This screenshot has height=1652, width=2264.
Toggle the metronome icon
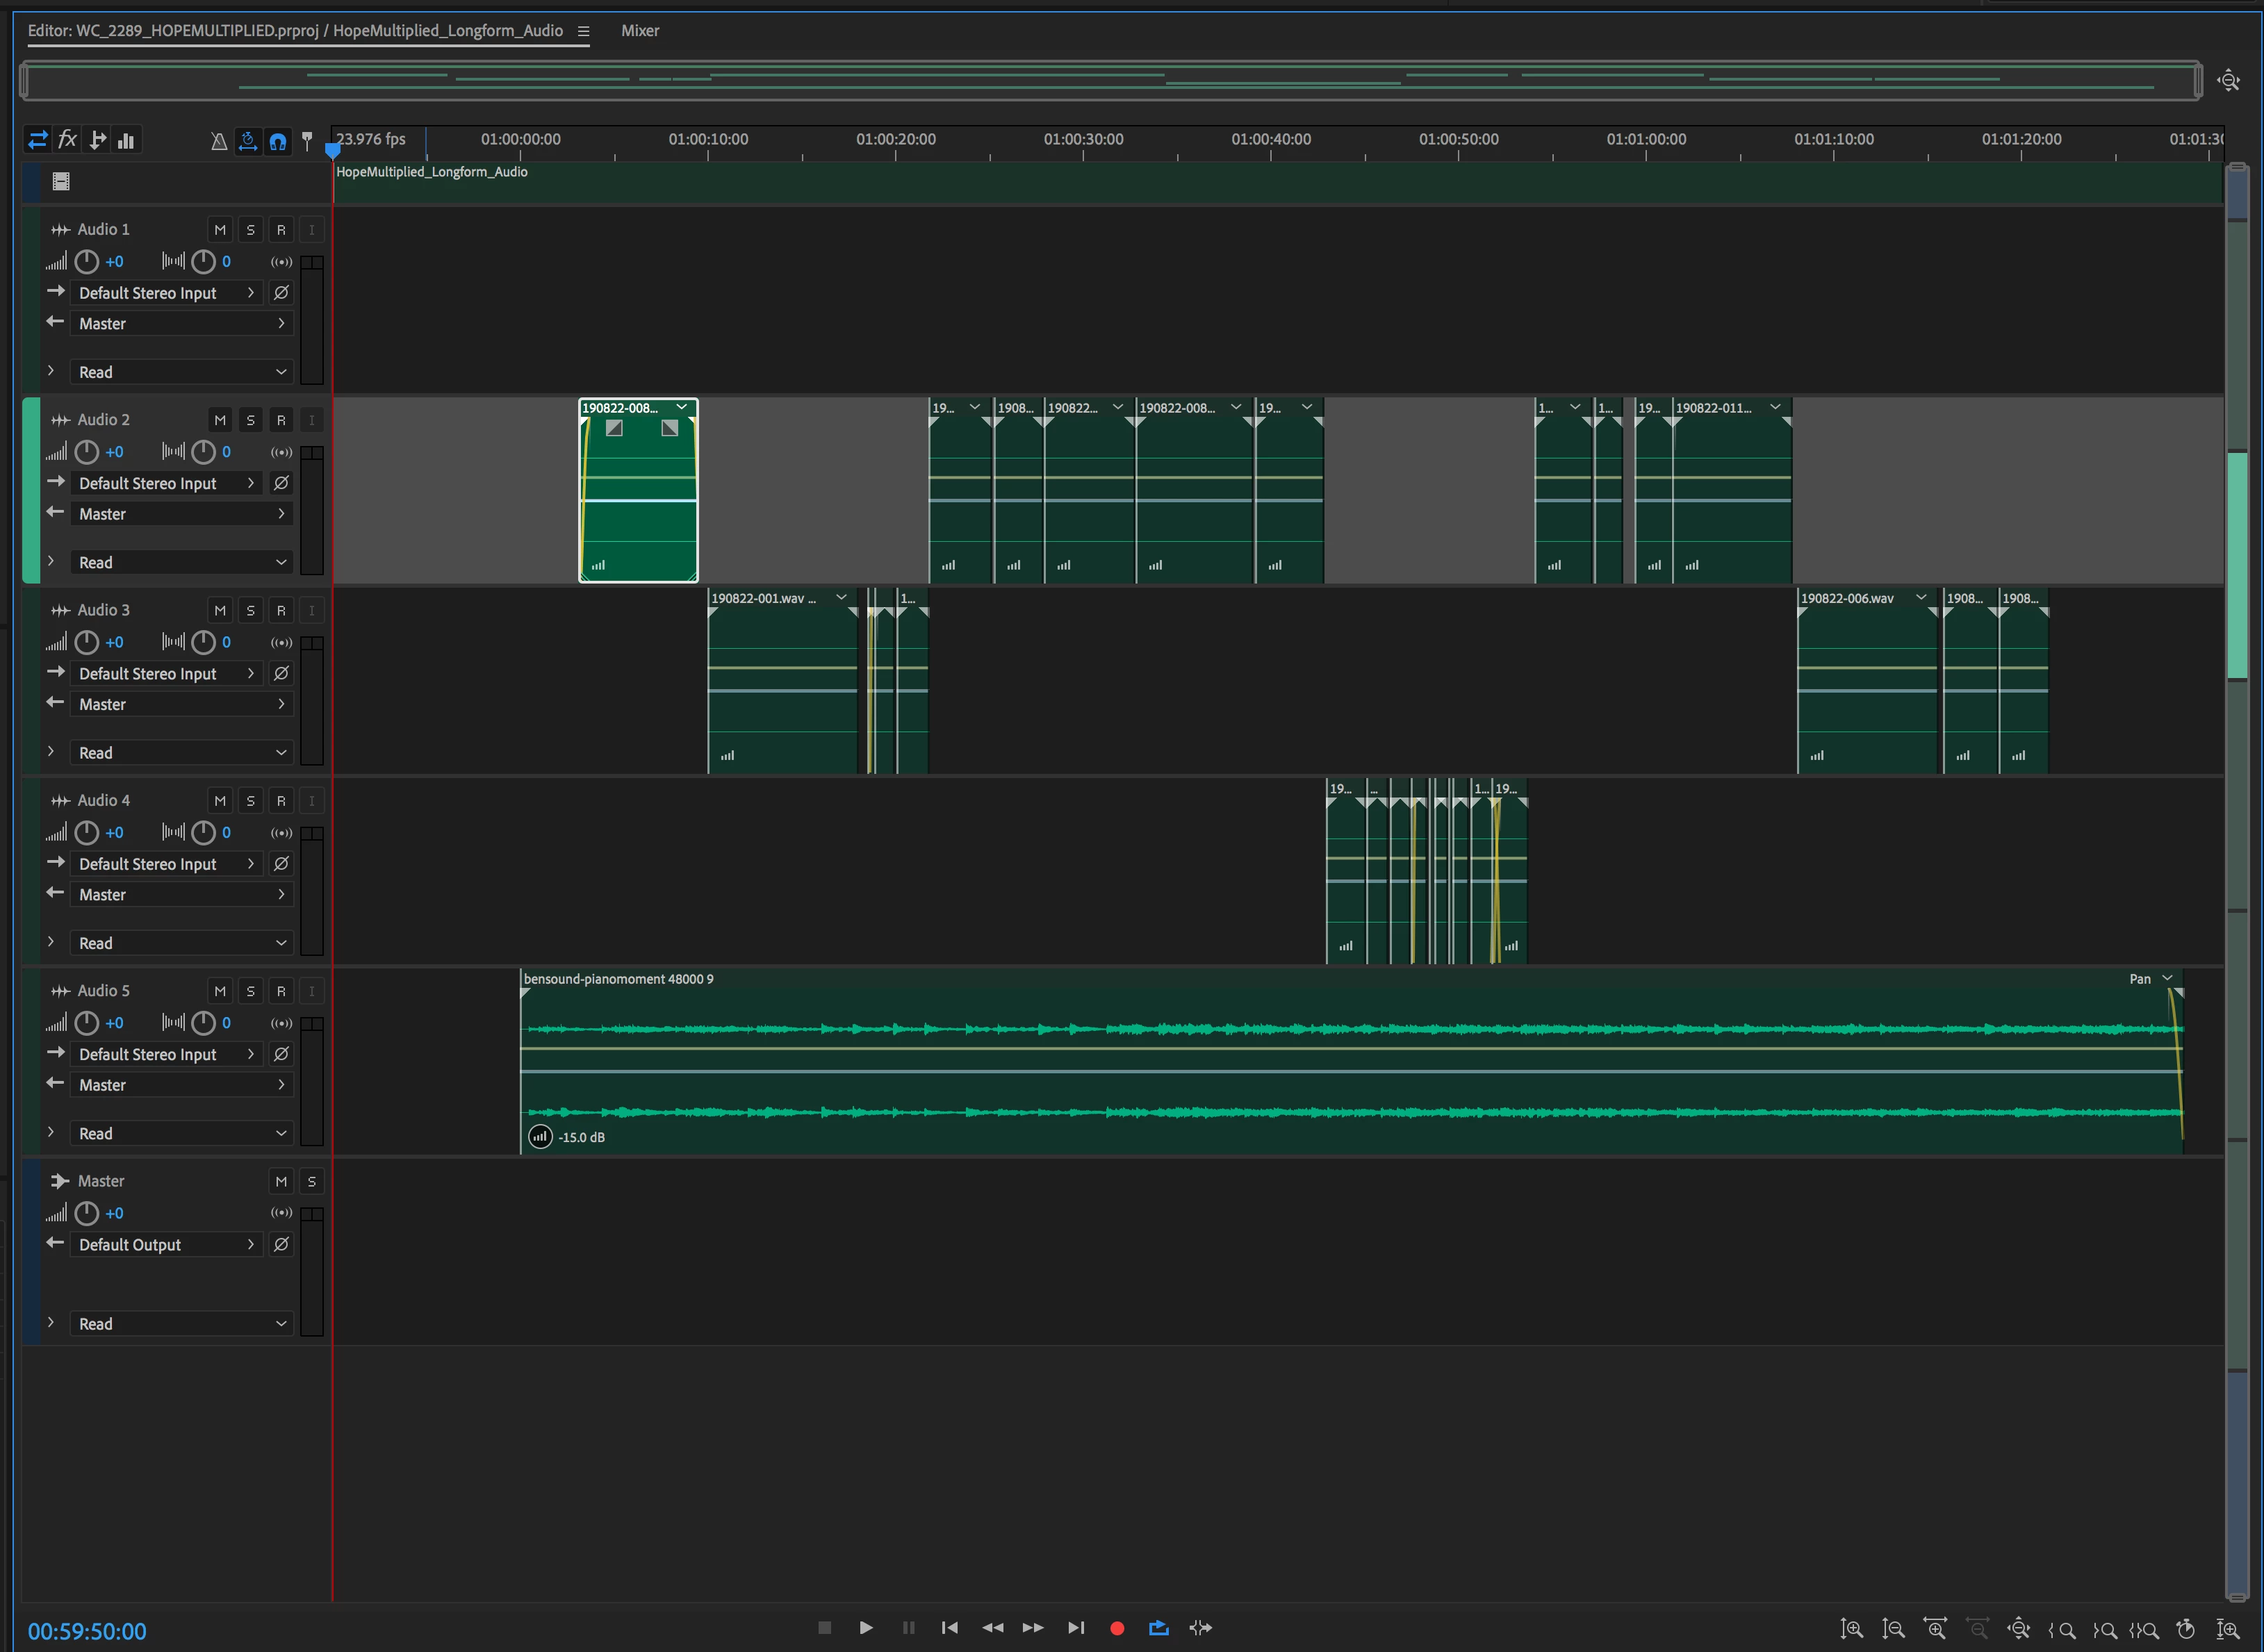218,141
